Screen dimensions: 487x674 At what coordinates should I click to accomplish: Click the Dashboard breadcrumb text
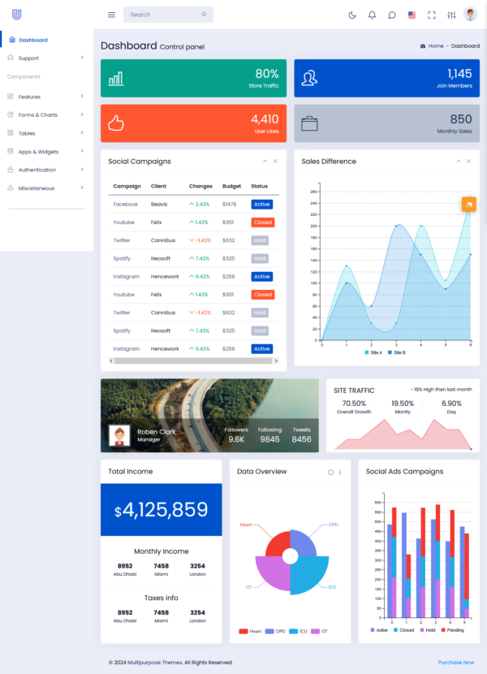pos(465,46)
